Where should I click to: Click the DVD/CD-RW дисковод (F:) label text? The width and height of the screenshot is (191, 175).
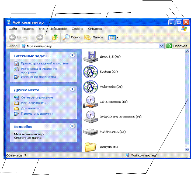click(120, 117)
